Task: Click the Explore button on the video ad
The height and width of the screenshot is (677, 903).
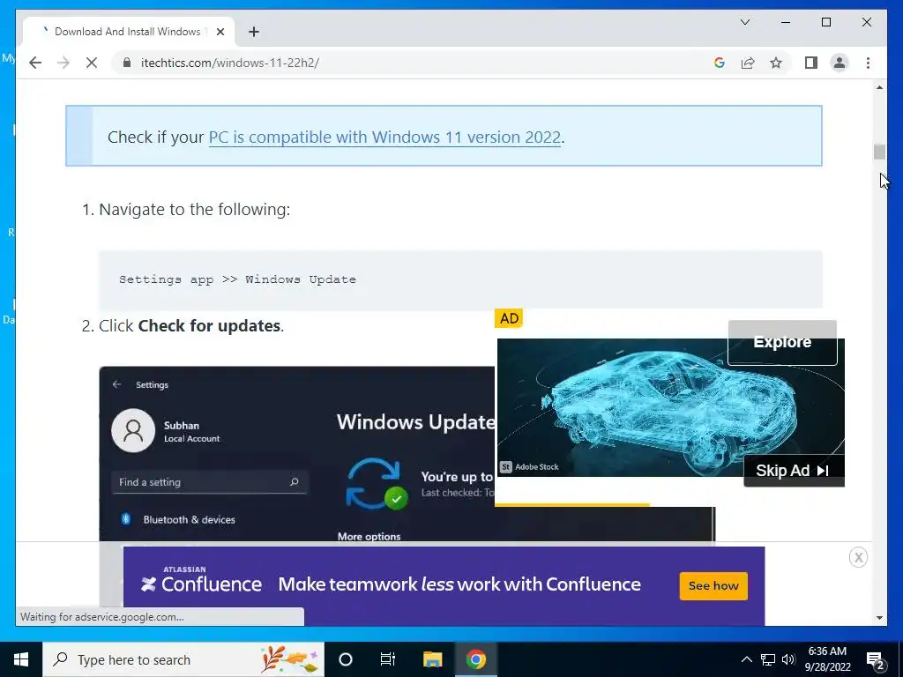Action: [x=782, y=342]
